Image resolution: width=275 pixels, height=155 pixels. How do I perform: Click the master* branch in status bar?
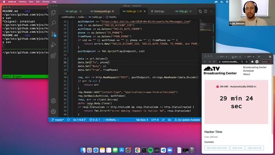coord(58,120)
